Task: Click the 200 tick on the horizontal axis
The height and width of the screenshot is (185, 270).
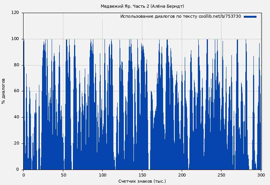Action: click(x=182, y=175)
